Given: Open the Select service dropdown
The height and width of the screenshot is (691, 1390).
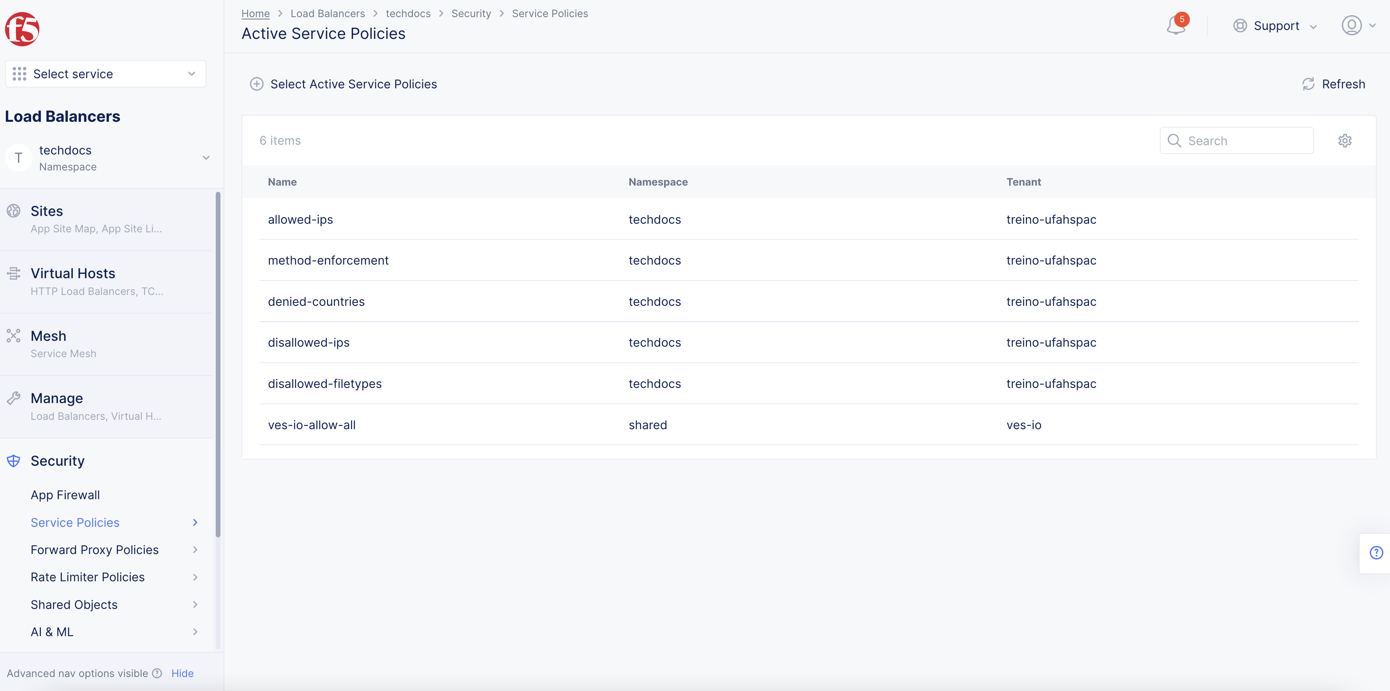Looking at the screenshot, I should point(106,74).
